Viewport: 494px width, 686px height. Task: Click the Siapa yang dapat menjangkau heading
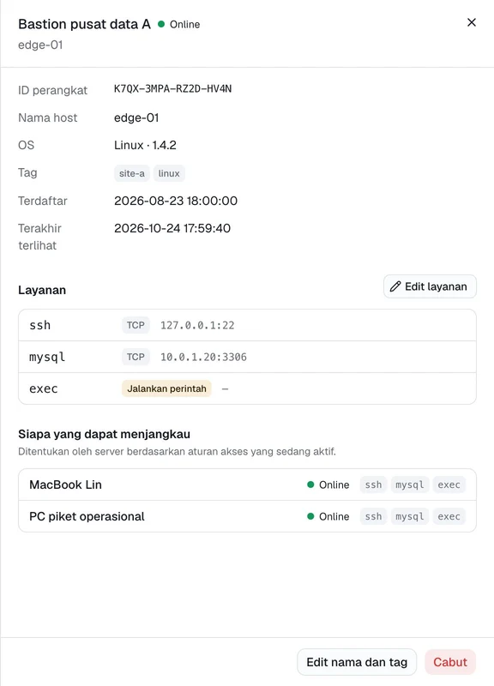104,434
